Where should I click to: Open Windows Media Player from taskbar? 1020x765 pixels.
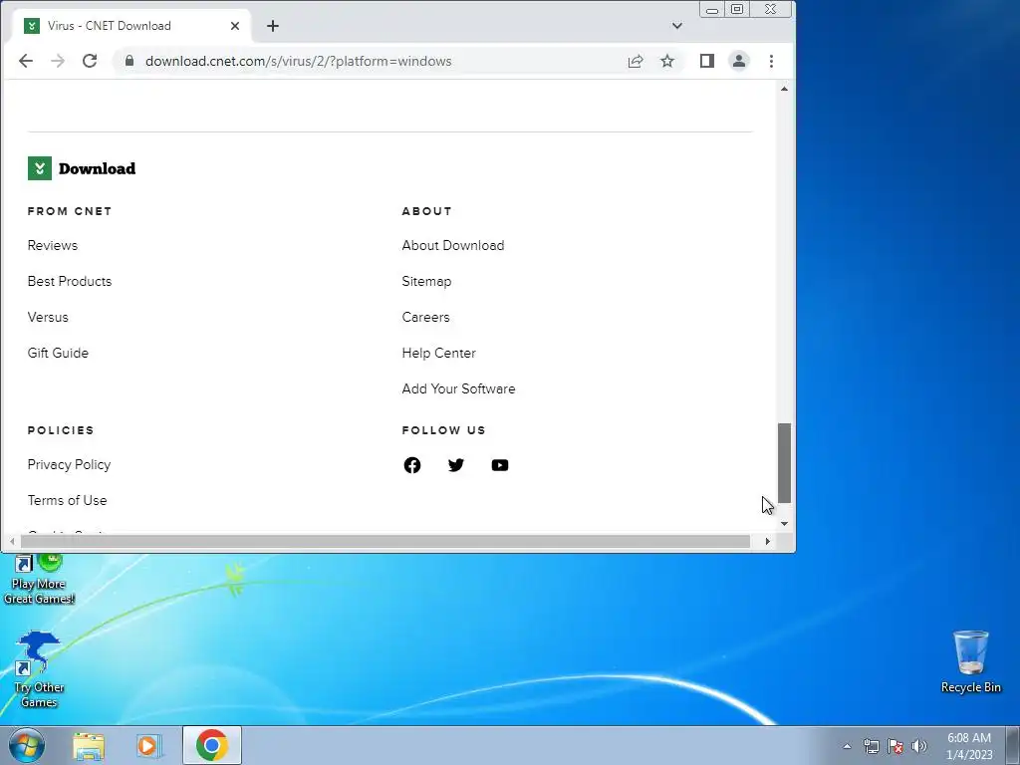148,746
